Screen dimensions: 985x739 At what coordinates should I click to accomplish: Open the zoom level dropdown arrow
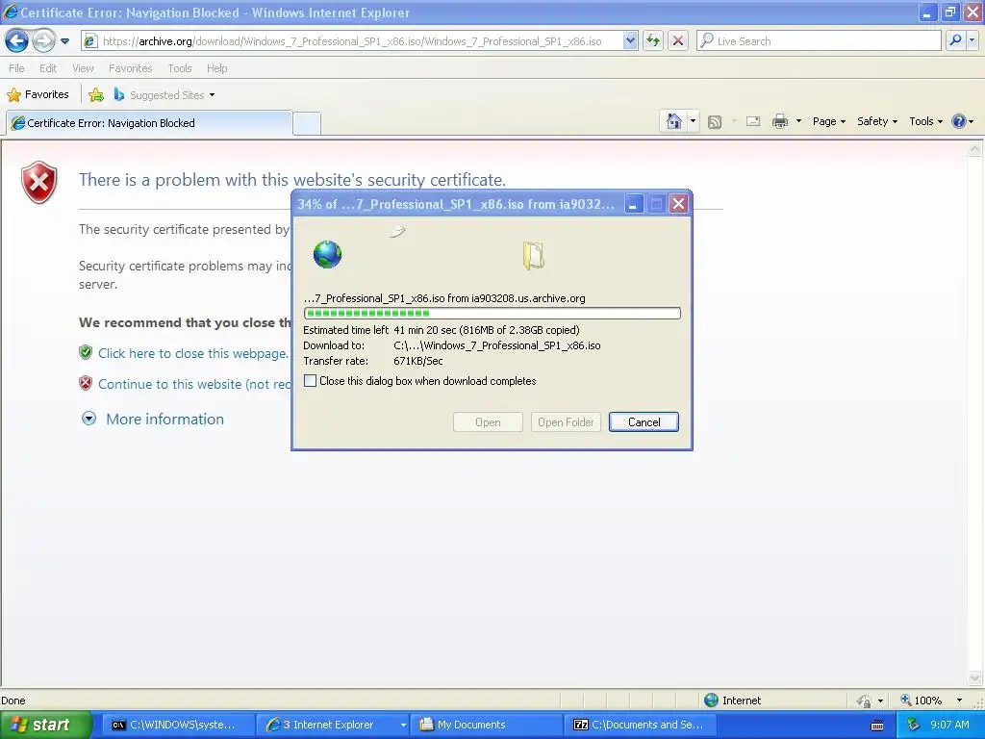coord(959,701)
